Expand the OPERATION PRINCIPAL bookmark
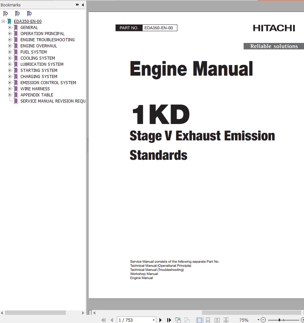This screenshot has width=304, height=323. click(10, 34)
